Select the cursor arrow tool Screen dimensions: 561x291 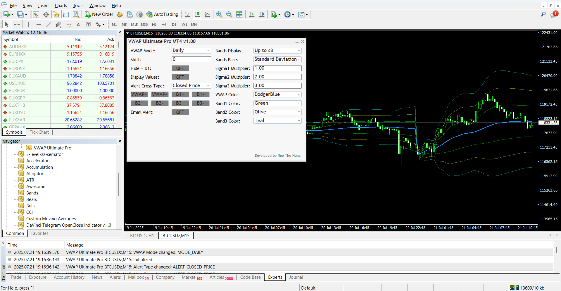[7, 25]
